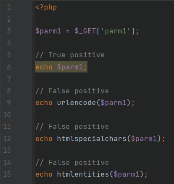The image size is (174, 184).
Task: Click the 'parm1' string literal
Action: [x=116, y=31]
